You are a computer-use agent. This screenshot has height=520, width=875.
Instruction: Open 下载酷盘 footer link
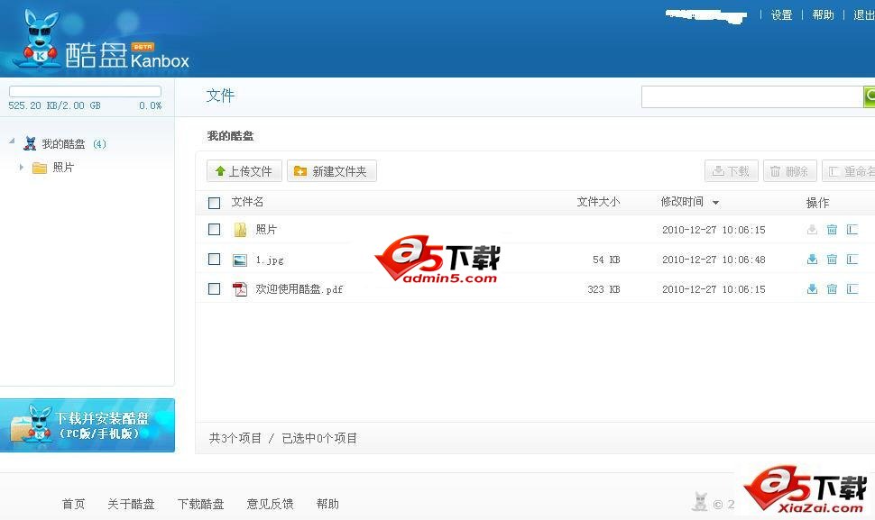(201, 504)
